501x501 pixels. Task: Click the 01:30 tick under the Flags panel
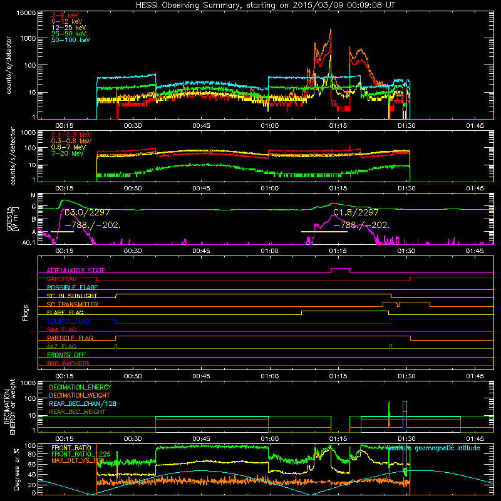click(x=406, y=376)
